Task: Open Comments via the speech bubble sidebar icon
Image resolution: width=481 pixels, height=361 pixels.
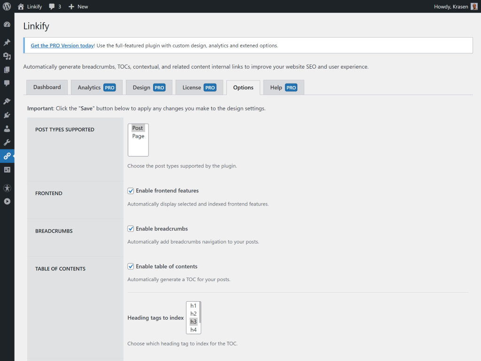Action: tap(7, 82)
